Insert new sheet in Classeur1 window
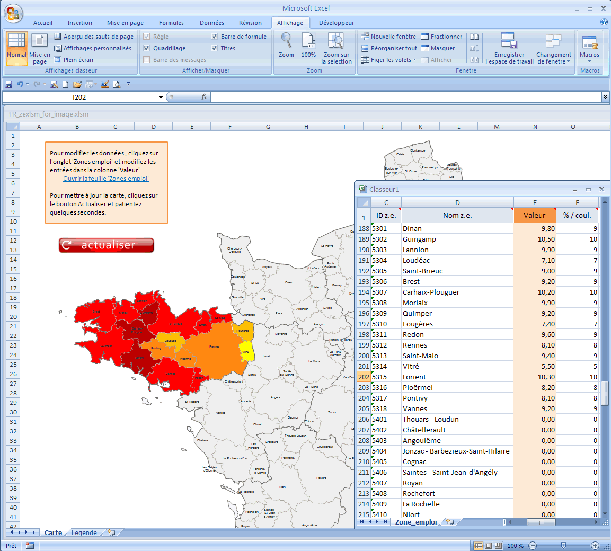The width and height of the screenshot is (611, 551). point(450,522)
